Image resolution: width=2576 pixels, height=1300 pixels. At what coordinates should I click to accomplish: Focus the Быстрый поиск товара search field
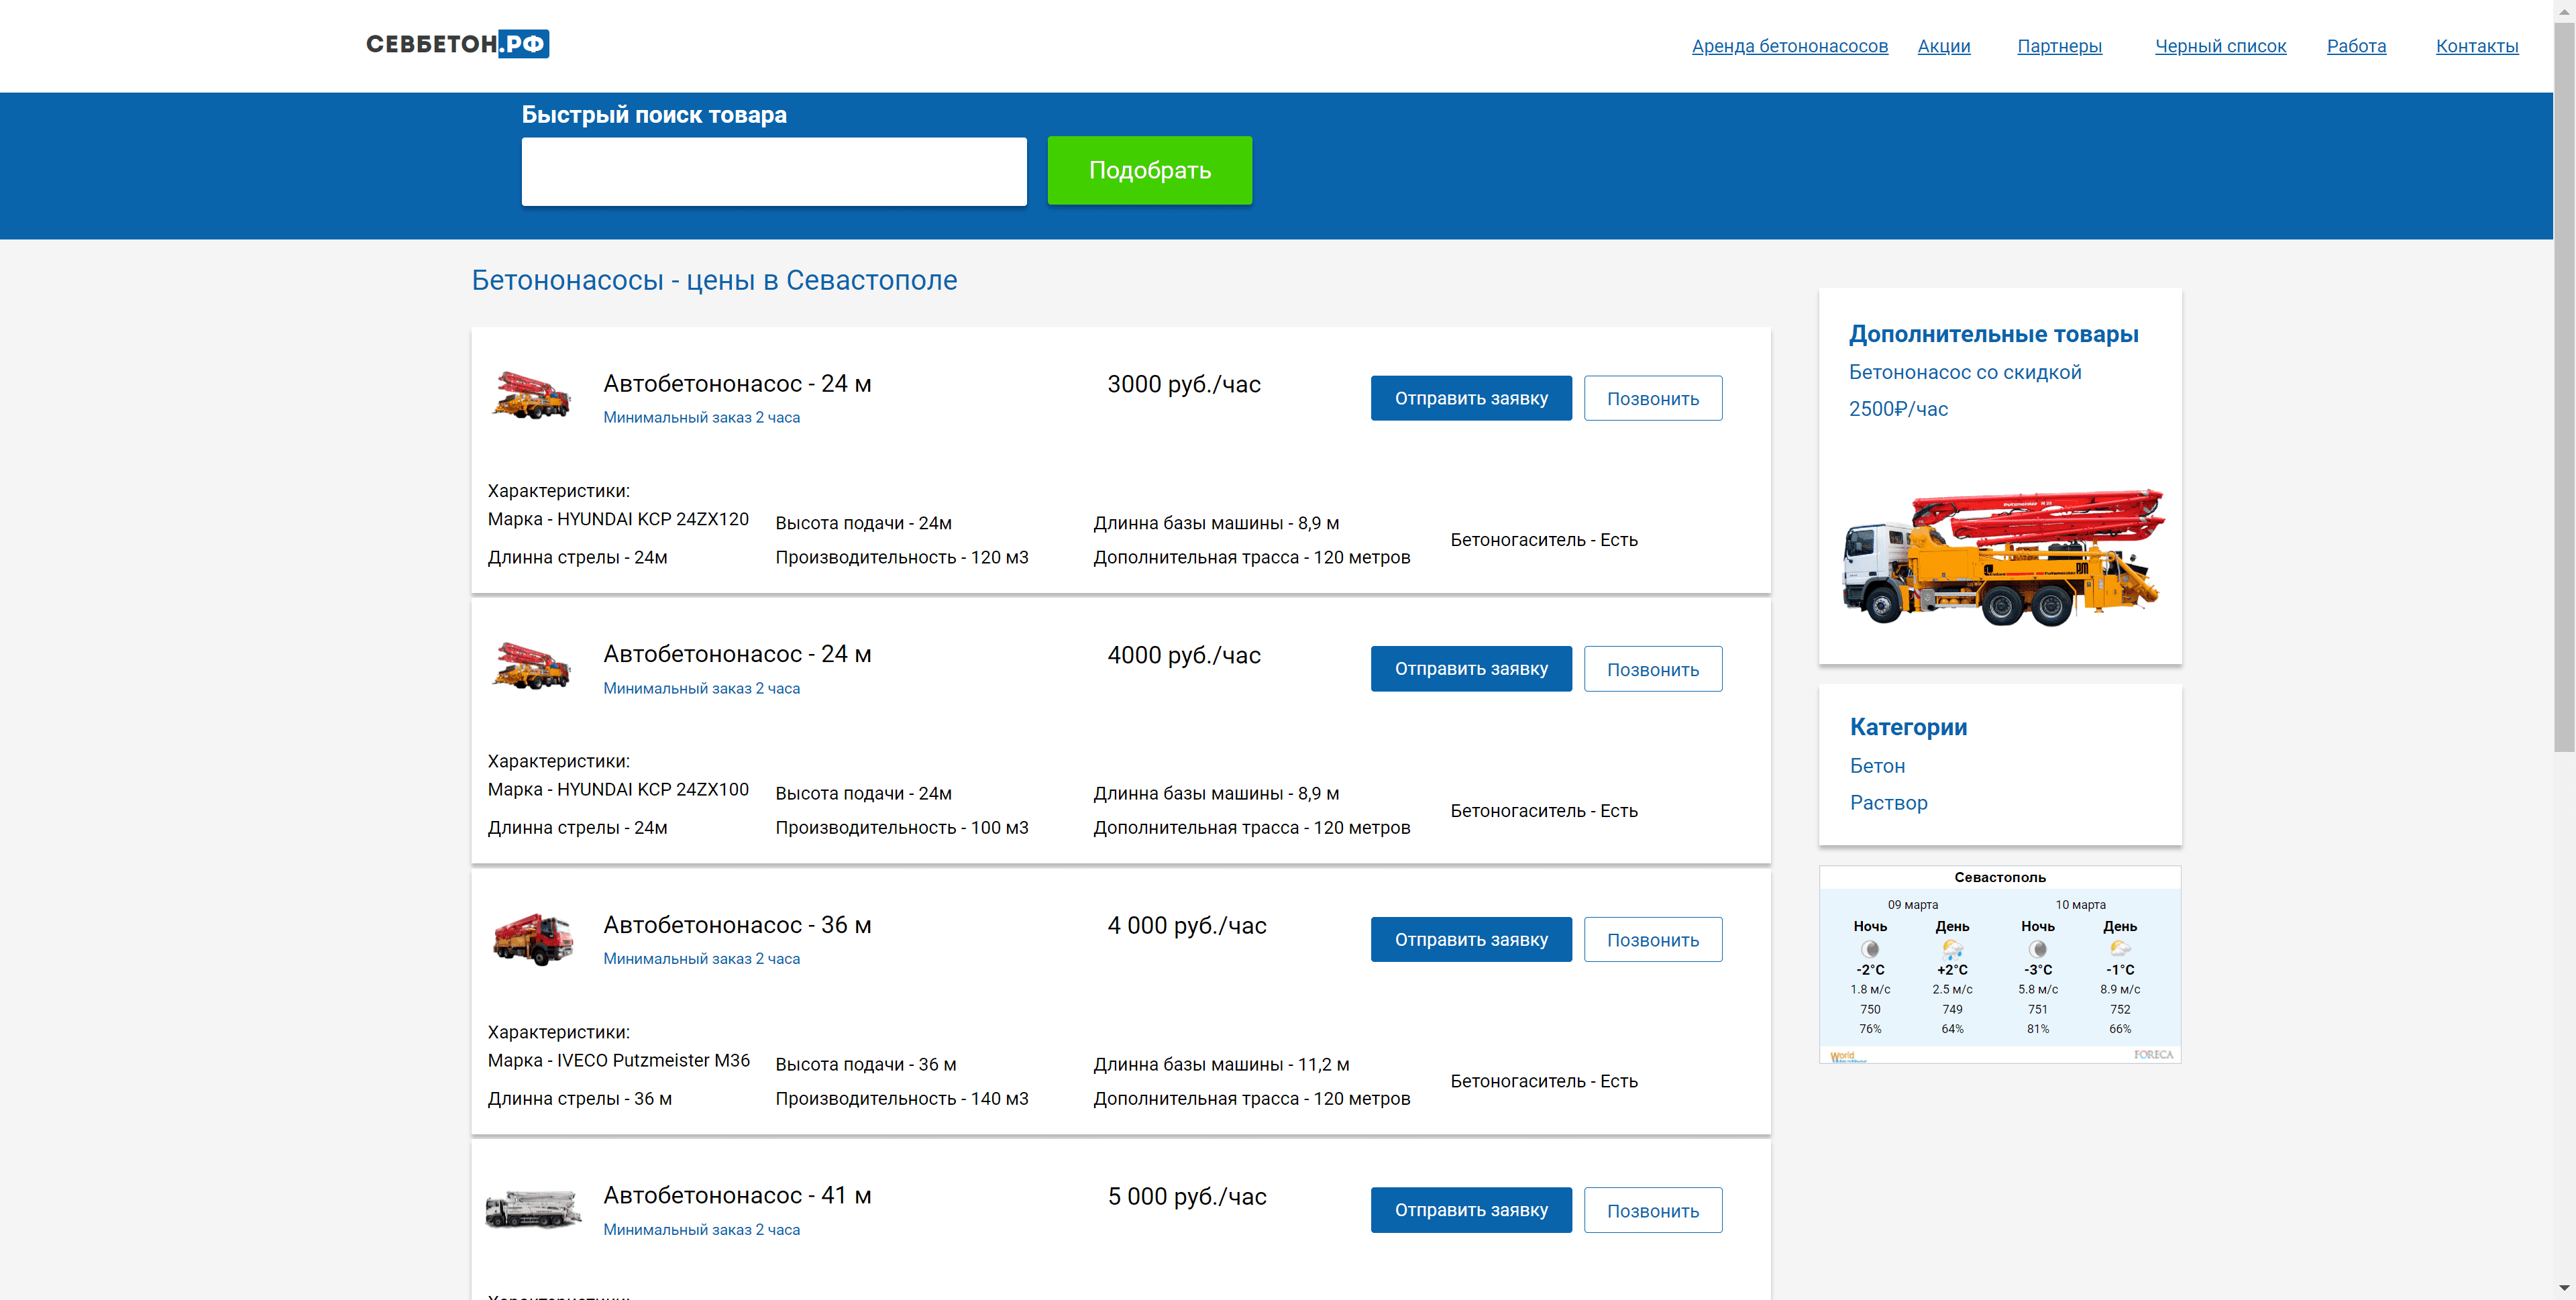coord(774,171)
